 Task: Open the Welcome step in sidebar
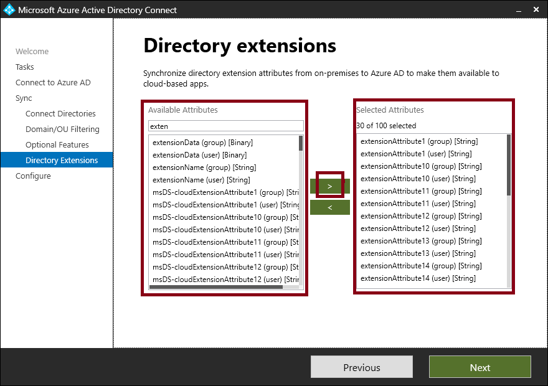(32, 51)
